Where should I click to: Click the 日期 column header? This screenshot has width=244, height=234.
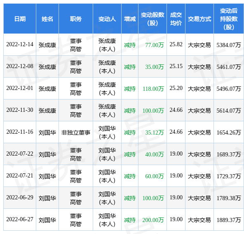click(x=20, y=19)
